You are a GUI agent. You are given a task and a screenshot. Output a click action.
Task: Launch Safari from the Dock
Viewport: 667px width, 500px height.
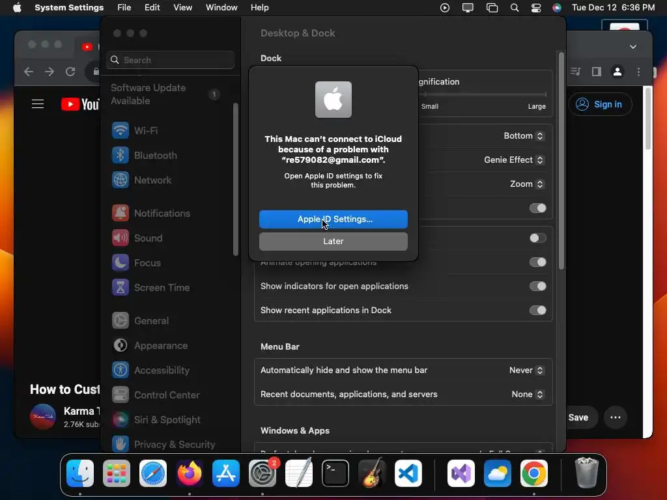pos(153,473)
